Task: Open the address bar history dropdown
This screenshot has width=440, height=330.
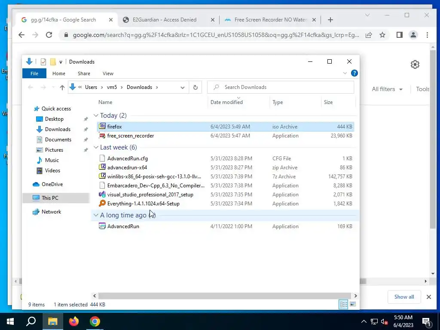Action: (183, 87)
